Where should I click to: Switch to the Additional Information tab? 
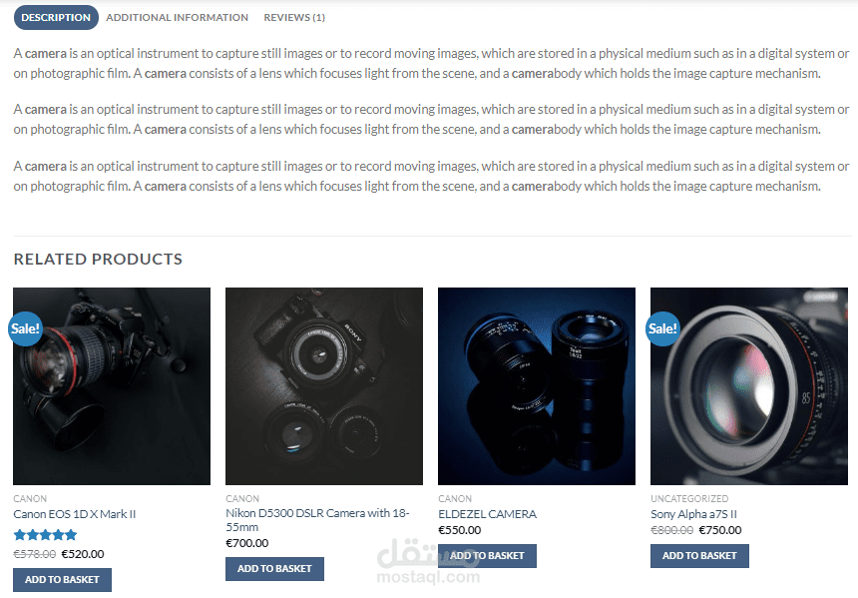pos(177,18)
